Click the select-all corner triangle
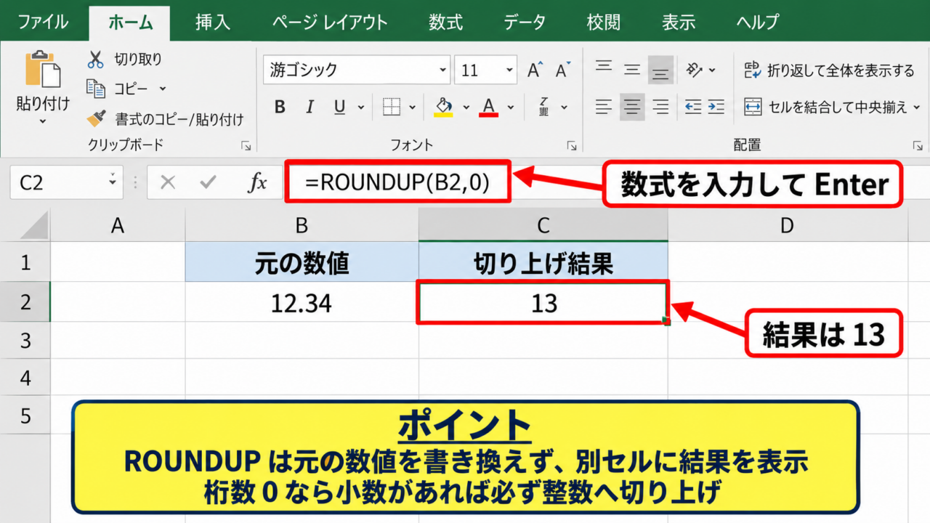This screenshot has height=523, width=930. pos(34,226)
